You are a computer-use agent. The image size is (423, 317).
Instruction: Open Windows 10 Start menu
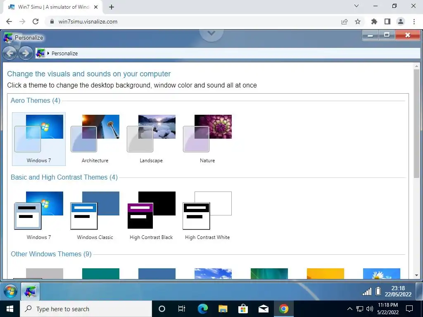click(10, 309)
